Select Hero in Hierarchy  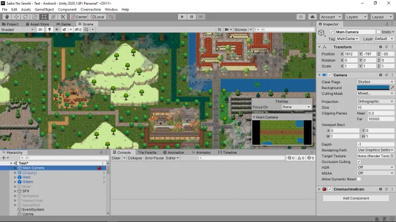pyautogui.click(x=26, y=177)
